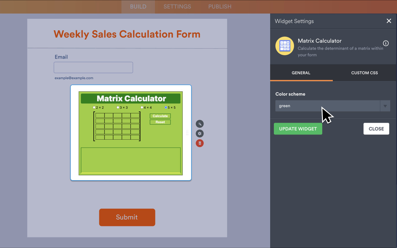The height and width of the screenshot is (248, 397).
Task: Open widget settings gear icon
Action: point(200,133)
